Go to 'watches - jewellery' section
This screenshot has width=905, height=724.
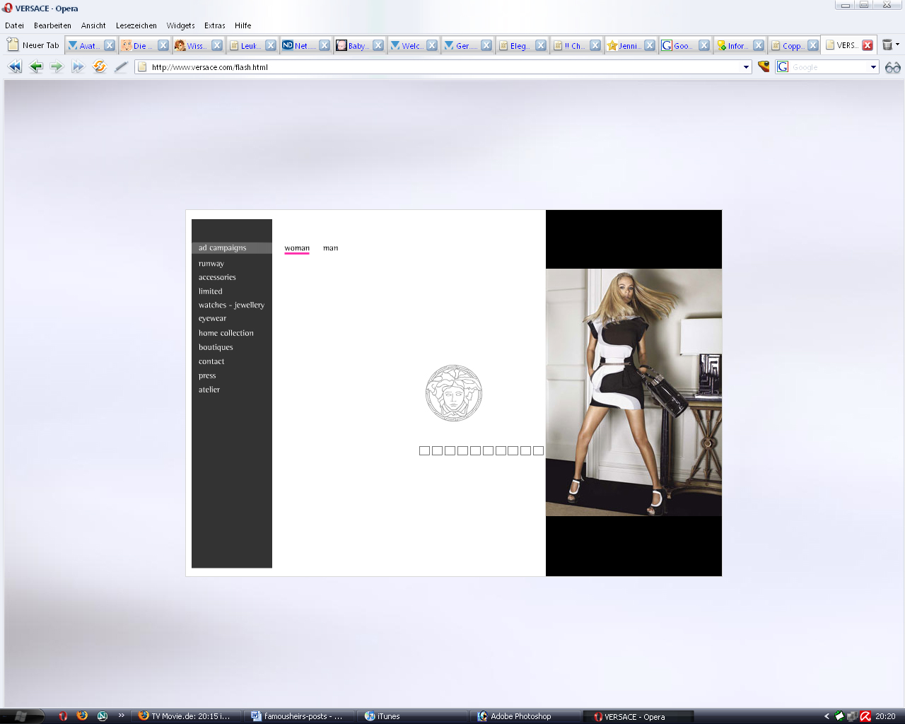tap(231, 305)
